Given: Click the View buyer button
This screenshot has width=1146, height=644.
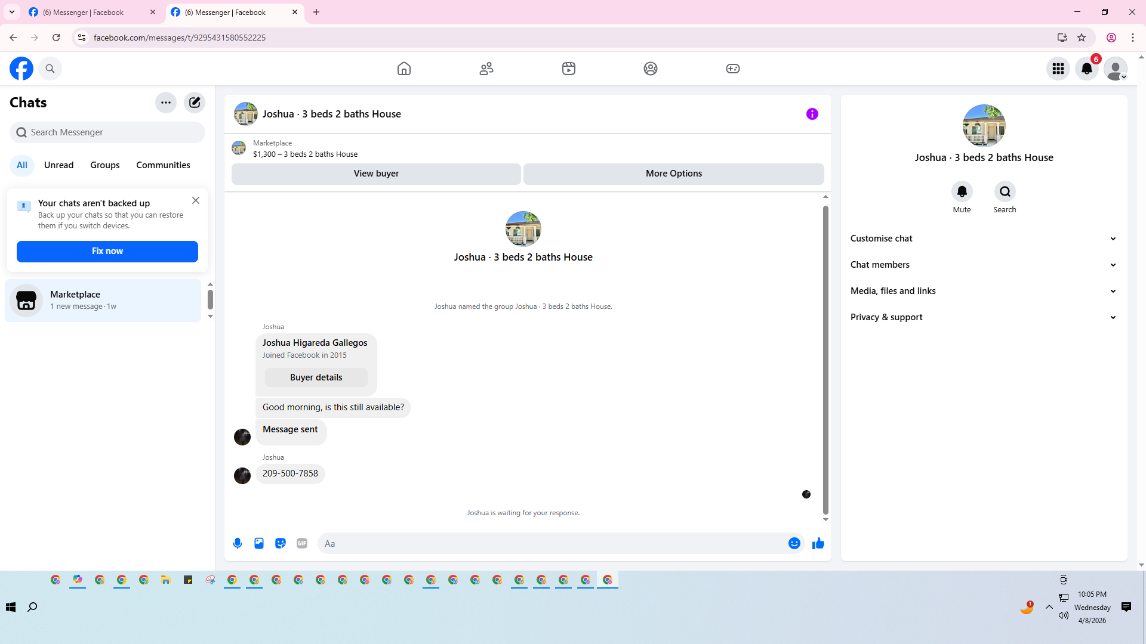Looking at the screenshot, I should coord(376,174).
